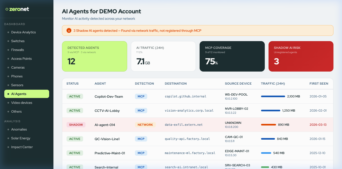Click the traffic bar for Predictive-Maint-01

266,153
